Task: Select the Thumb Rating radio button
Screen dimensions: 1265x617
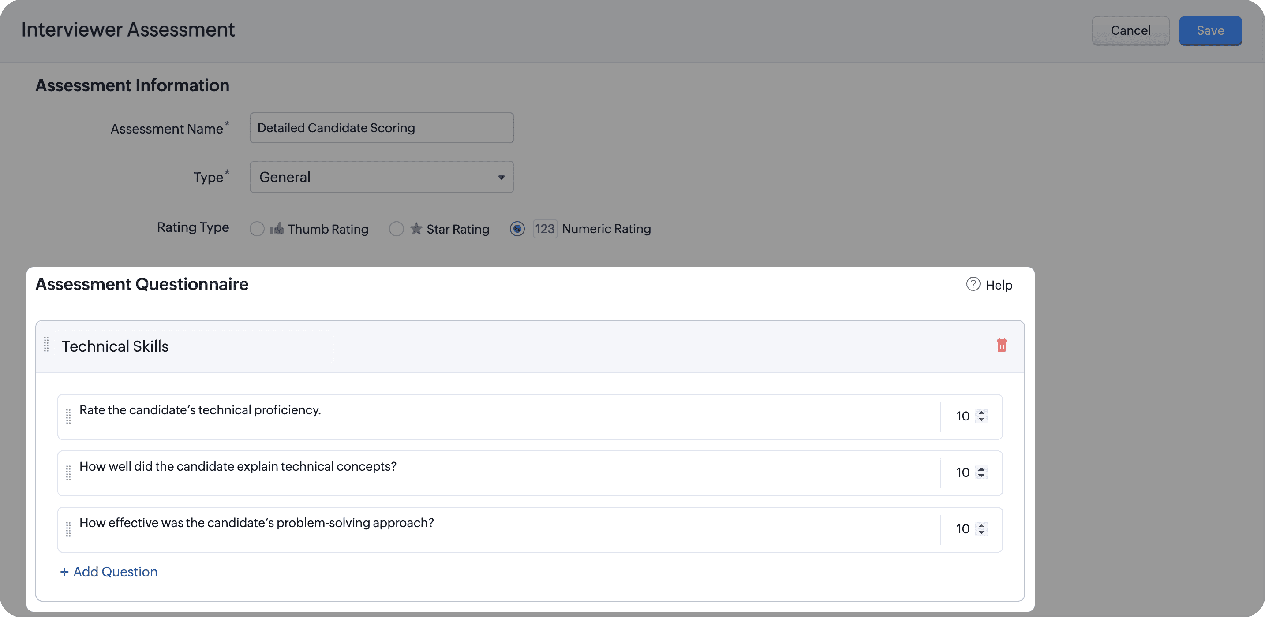Action: point(257,229)
